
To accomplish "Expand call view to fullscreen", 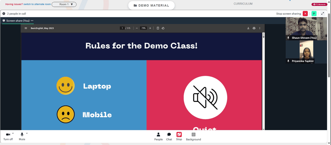I will tap(322, 13).
